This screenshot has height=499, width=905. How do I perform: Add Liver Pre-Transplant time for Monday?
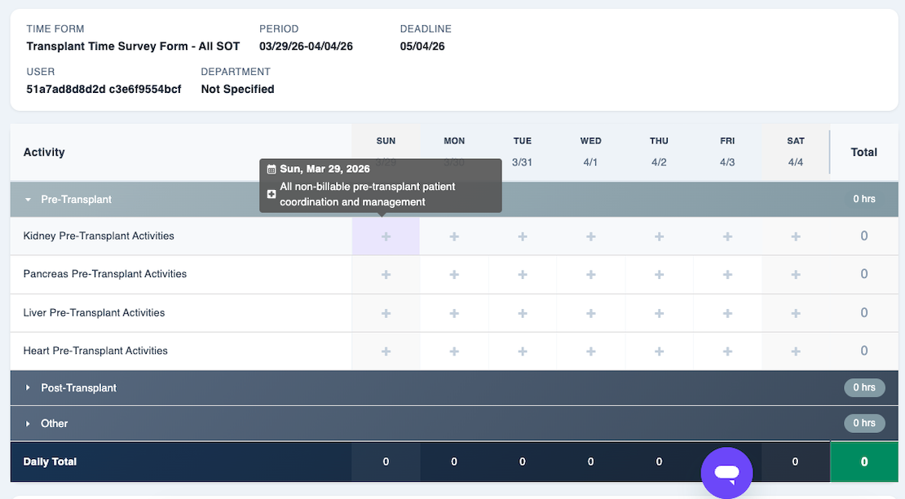pos(454,313)
